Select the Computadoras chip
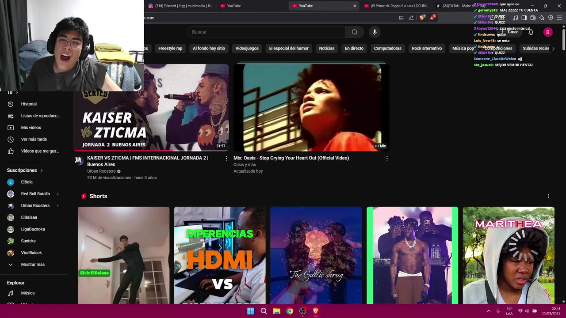This screenshot has width=566, height=318. pyautogui.click(x=388, y=49)
